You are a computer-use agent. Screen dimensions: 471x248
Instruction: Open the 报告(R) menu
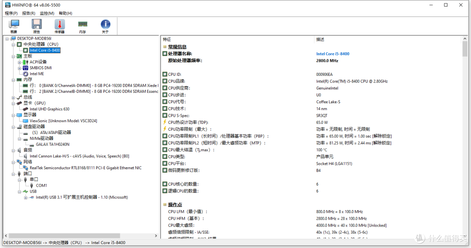click(x=28, y=13)
